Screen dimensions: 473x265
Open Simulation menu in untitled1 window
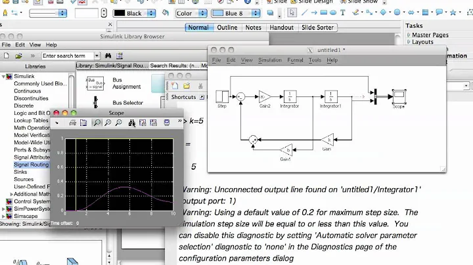(270, 60)
